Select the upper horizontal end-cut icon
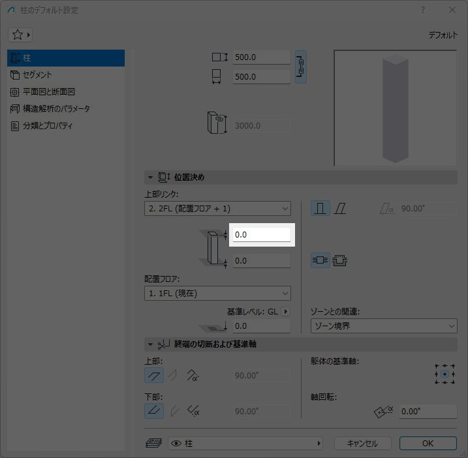The image size is (468, 458). point(154,375)
